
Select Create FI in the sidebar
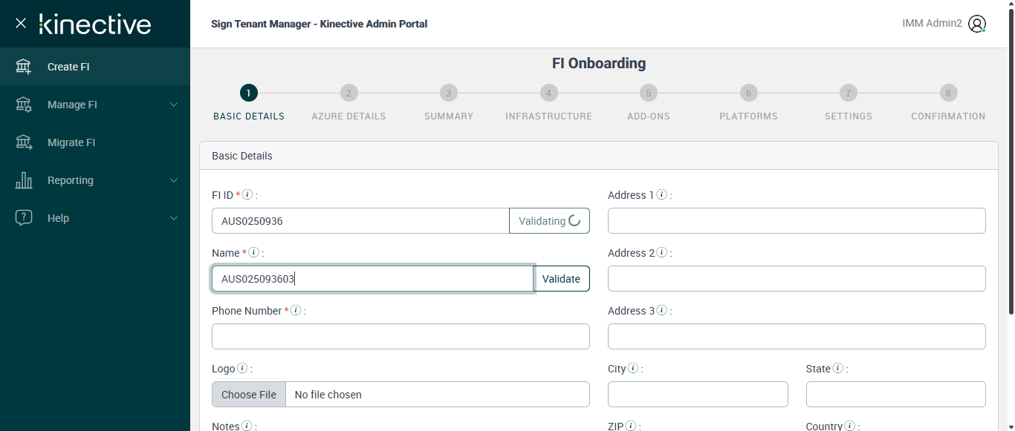[x=68, y=67]
